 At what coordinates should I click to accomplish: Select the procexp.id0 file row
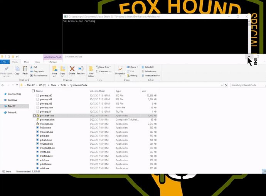click(x=95, y=96)
